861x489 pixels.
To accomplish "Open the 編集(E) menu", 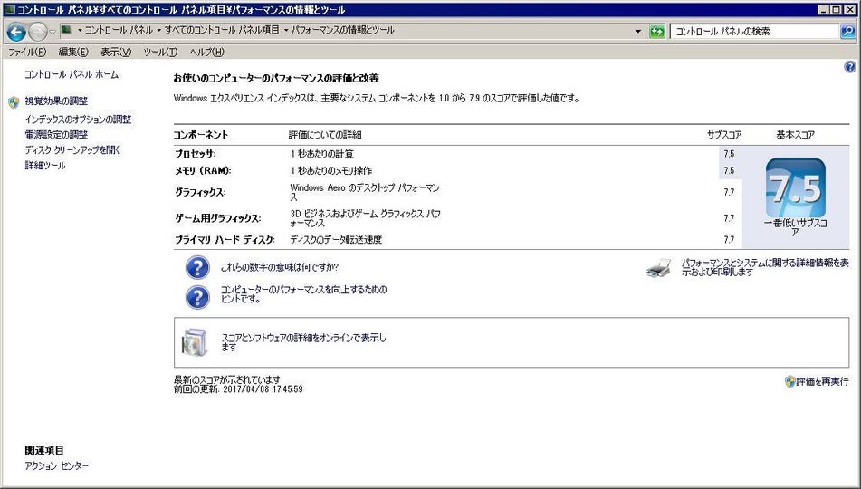I will coord(73,52).
